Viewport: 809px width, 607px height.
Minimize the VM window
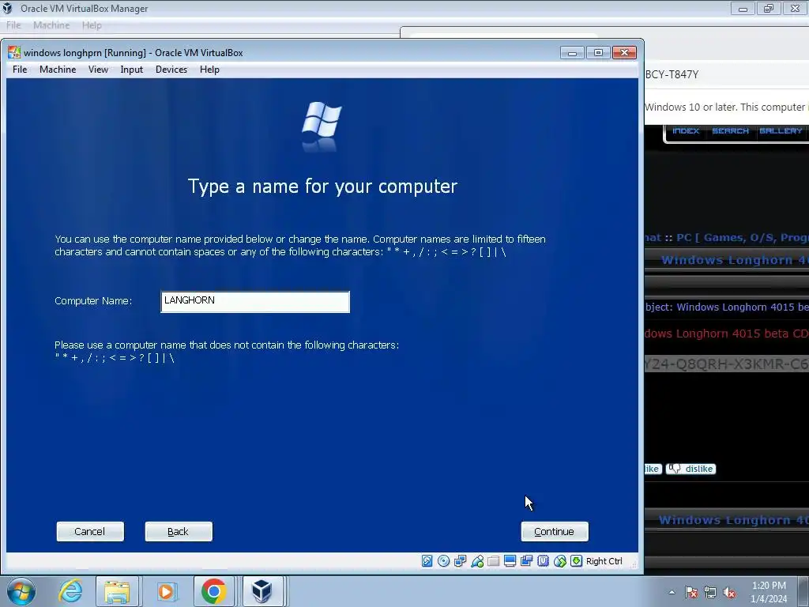[x=572, y=53]
